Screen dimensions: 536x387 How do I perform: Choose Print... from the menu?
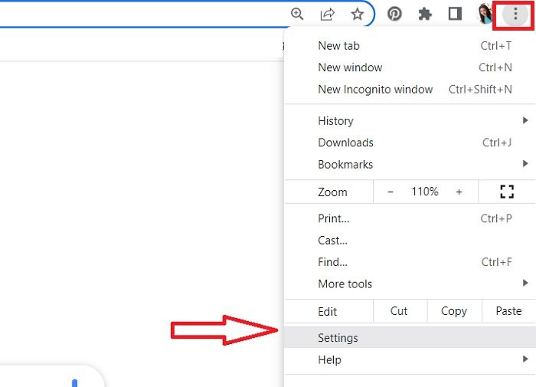410,218
